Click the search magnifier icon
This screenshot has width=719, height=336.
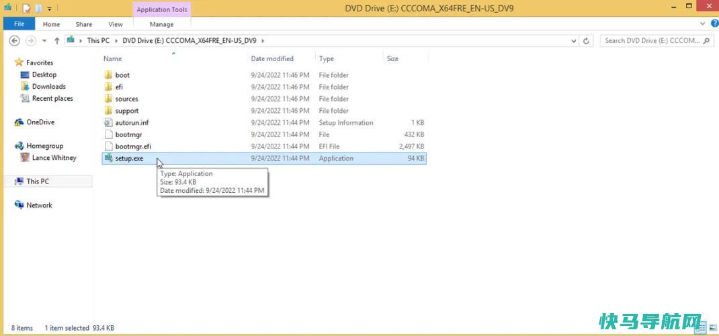pyautogui.click(x=706, y=41)
